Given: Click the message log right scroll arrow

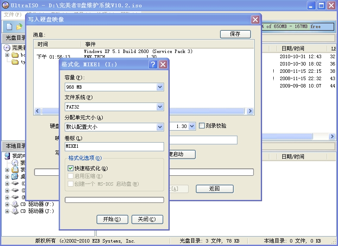Looking at the screenshot, I should click(x=250, y=111).
